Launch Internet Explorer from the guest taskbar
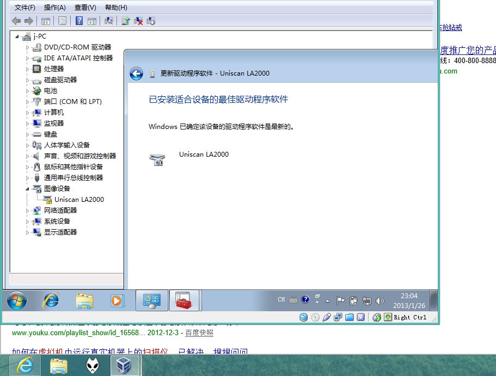Screen dimensions: 496x376 coord(51,300)
